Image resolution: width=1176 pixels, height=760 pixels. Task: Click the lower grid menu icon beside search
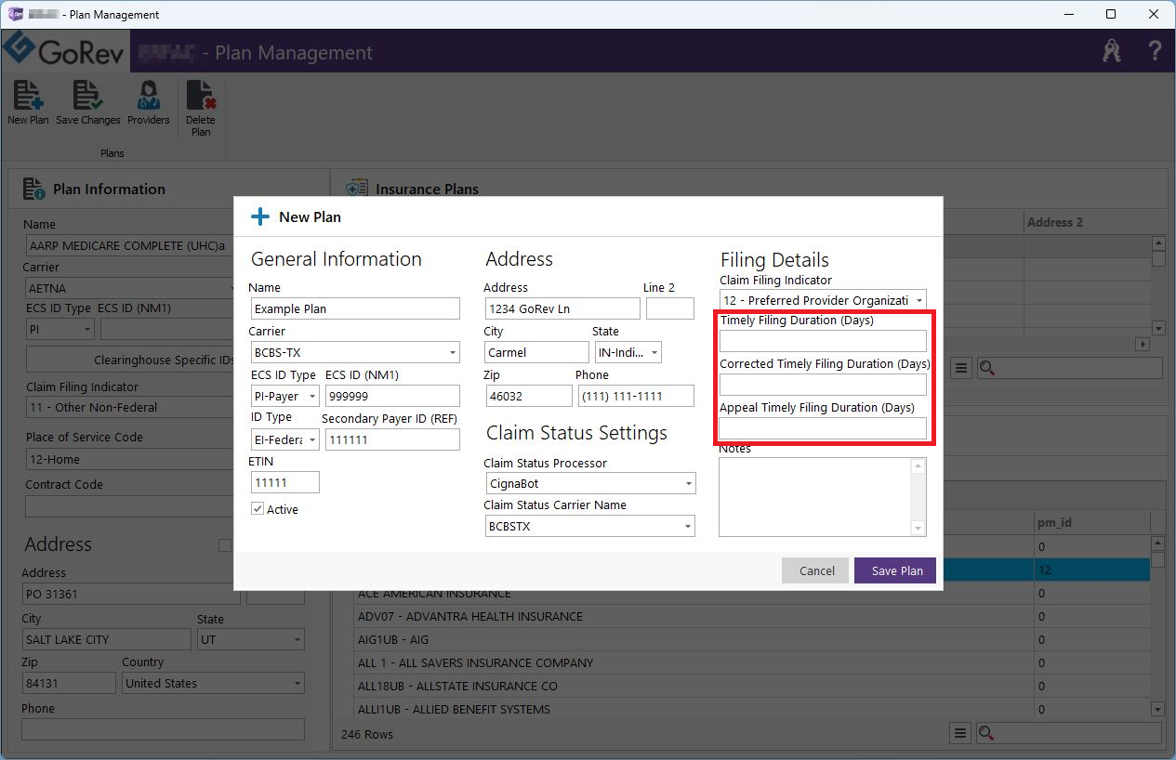pyautogui.click(x=960, y=734)
